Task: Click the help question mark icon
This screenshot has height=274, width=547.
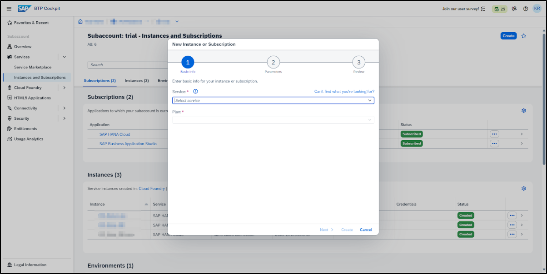Action: pyautogui.click(x=525, y=9)
